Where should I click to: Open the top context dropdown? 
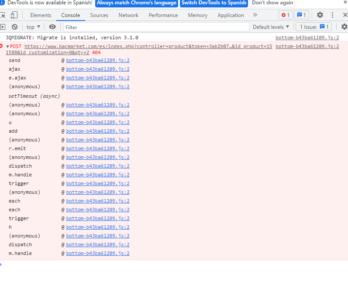point(33,27)
